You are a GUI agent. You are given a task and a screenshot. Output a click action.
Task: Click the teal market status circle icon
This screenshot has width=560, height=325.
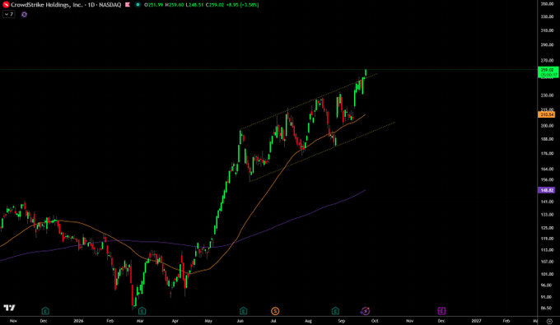138,5
